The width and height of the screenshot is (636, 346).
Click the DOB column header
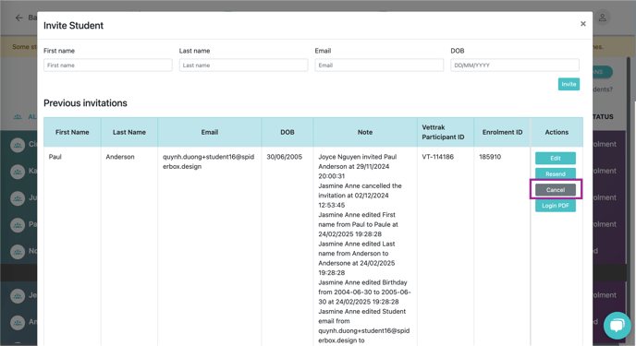pyautogui.click(x=287, y=132)
